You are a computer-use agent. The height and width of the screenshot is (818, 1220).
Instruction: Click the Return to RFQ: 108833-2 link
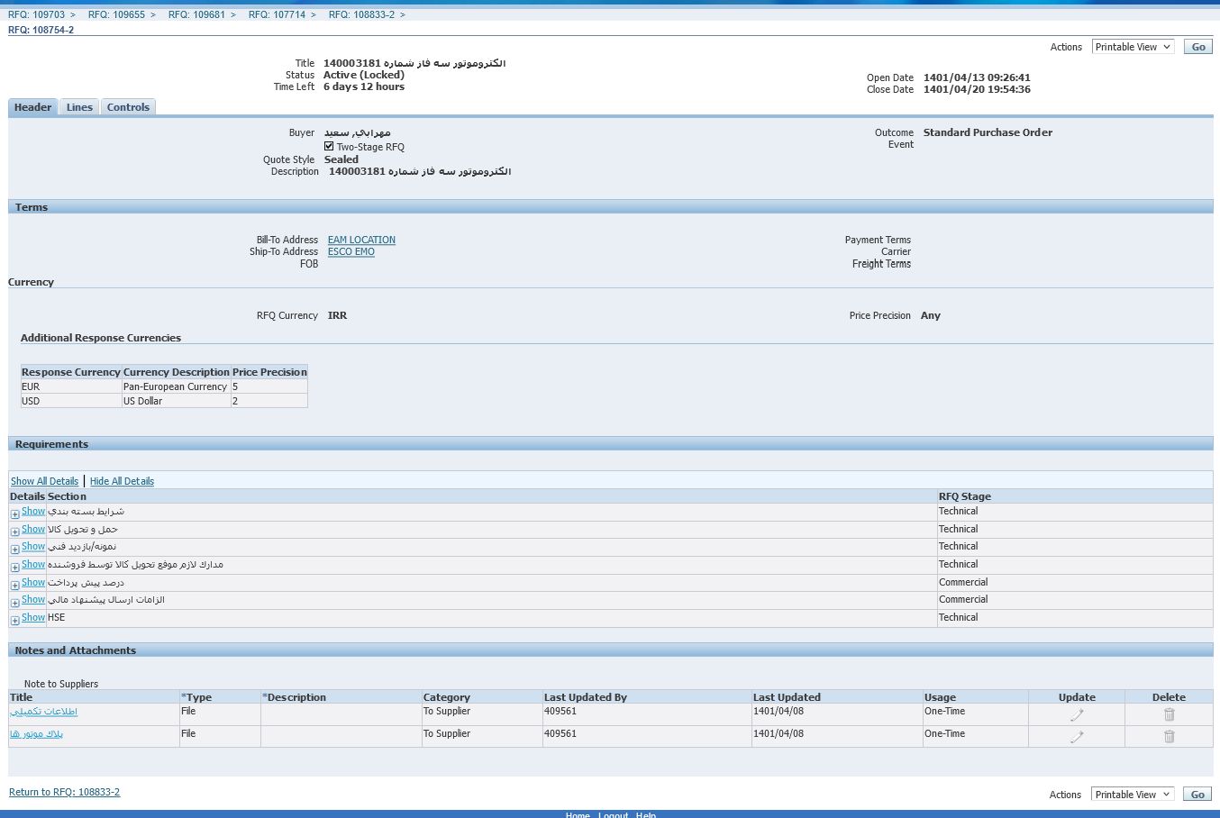click(64, 792)
